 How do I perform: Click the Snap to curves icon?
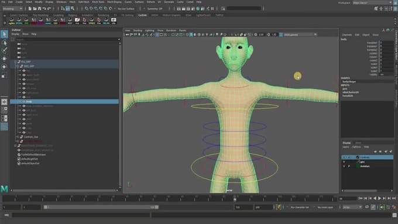(91, 9)
